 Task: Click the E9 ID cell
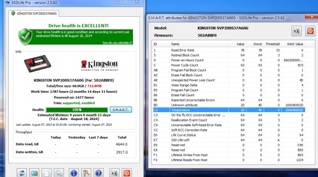point(155,145)
